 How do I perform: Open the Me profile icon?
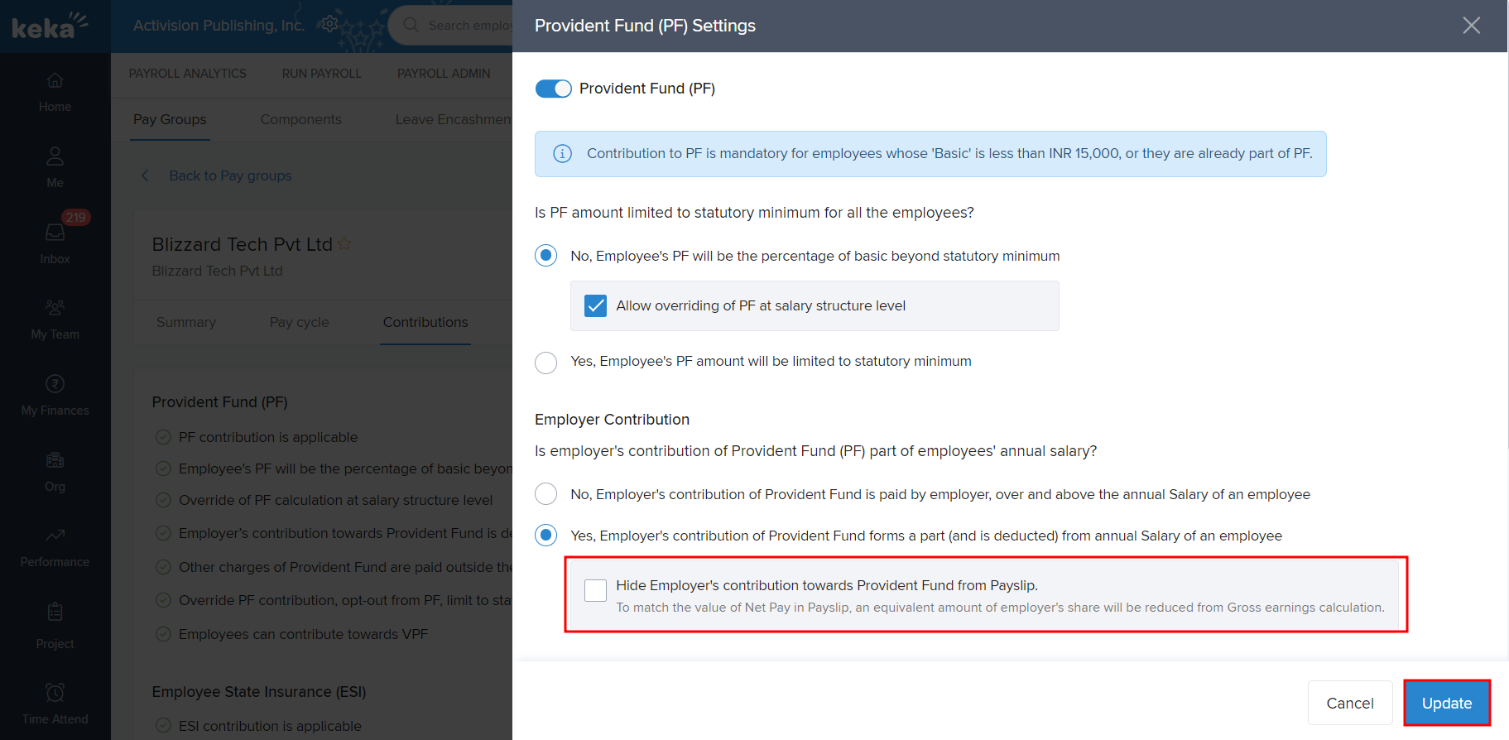pos(55,156)
